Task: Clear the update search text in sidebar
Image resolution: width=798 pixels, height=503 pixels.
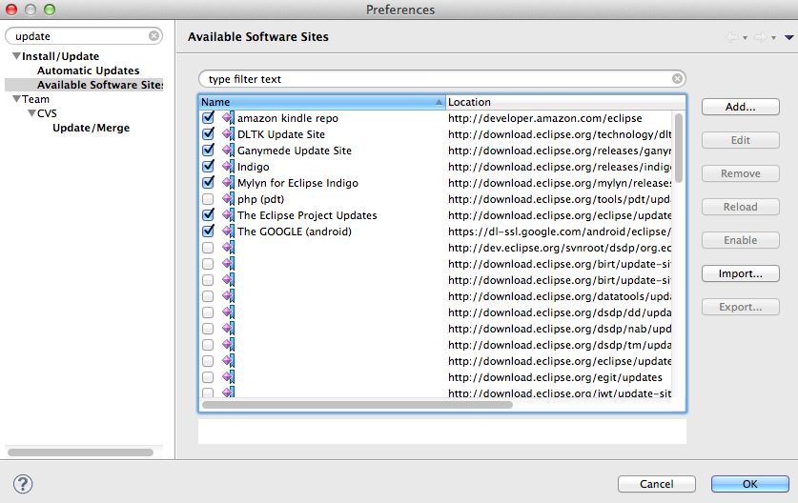Action: [x=153, y=35]
